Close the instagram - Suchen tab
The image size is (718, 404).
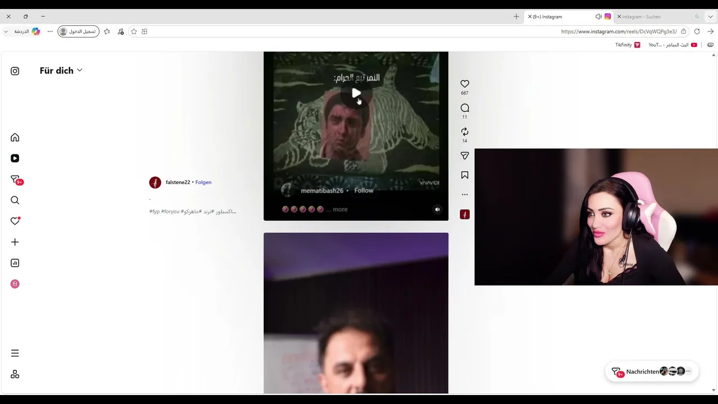point(619,17)
